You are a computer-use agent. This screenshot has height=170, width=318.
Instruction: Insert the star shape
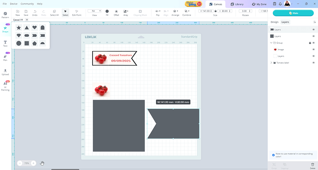coord(18,28)
